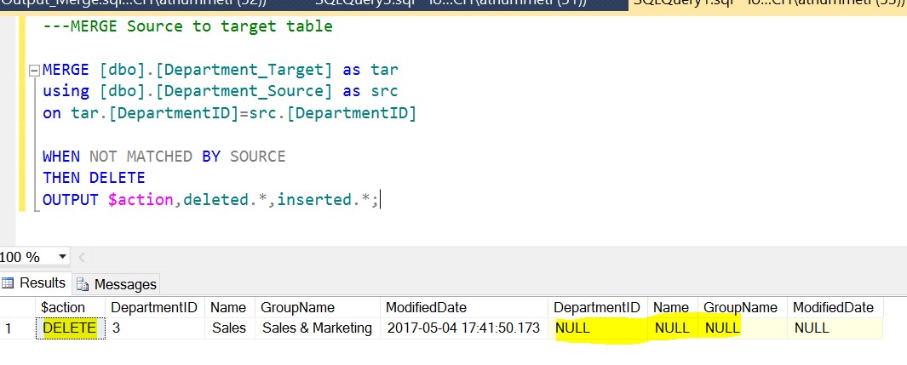This screenshot has width=907, height=365.
Task: Select the first ModifiedDate column header
Action: pyautogui.click(x=464, y=307)
